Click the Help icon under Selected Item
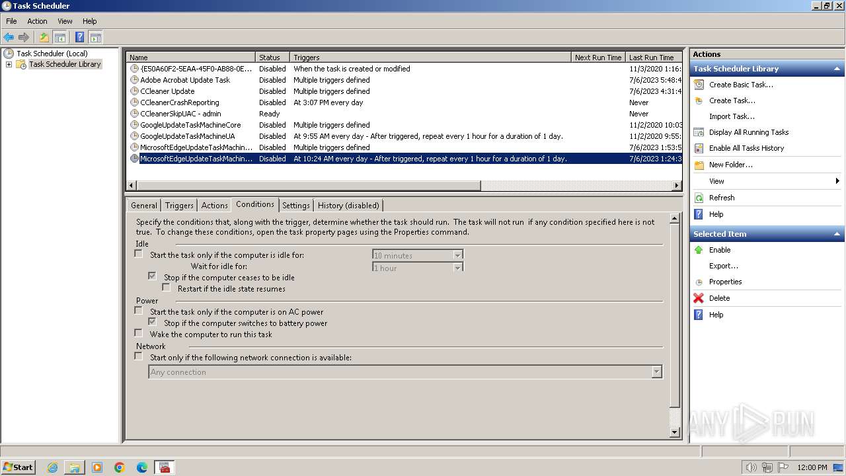This screenshot has height=476, width=846. [x=699, y=315]
